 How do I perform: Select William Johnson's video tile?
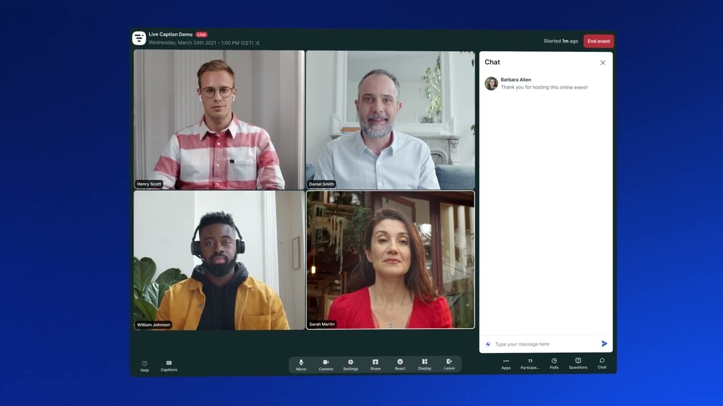pyautogui.click(x=219, y=260)
